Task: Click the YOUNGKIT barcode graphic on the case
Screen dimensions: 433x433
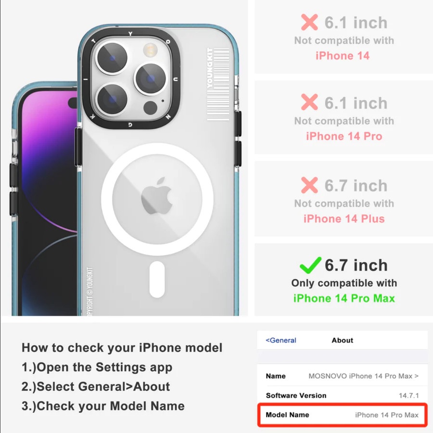Action: (218, 84)
